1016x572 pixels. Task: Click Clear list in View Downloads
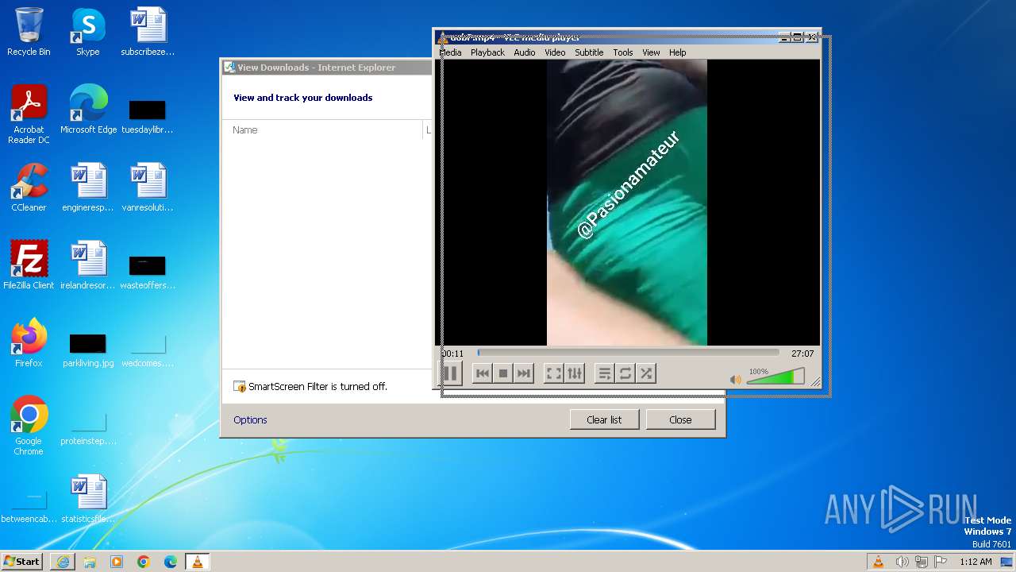[604, 419]
